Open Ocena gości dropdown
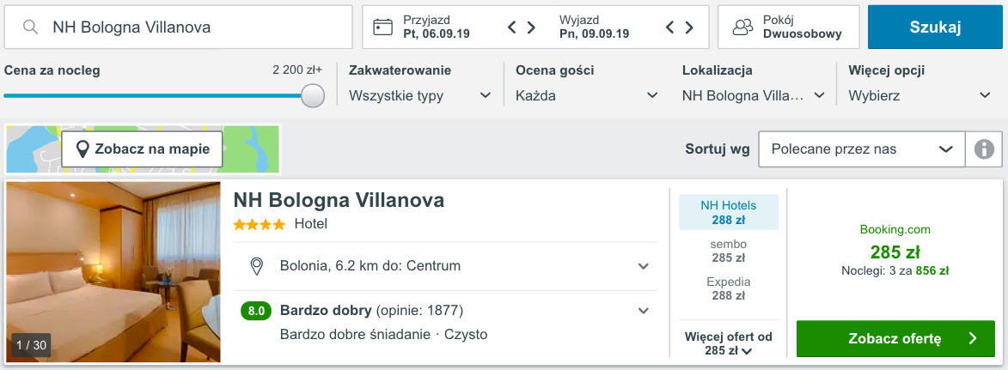Image resolution: width=1008 pixels, height=370 pixels. [x=587, y=95]
